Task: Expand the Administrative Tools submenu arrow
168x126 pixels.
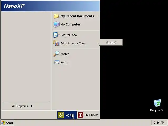Action: (98, 43)
